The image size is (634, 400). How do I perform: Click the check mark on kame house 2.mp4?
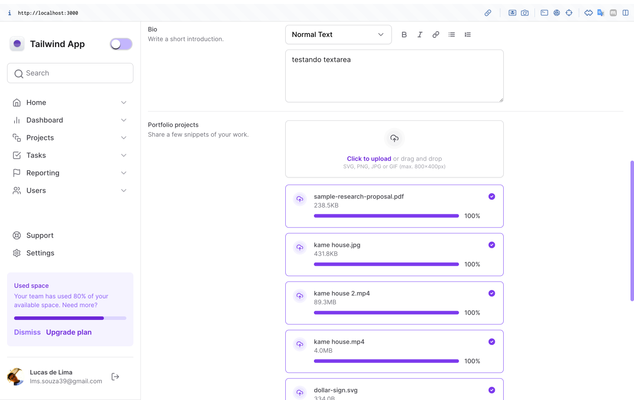click(x=492, y=294)
